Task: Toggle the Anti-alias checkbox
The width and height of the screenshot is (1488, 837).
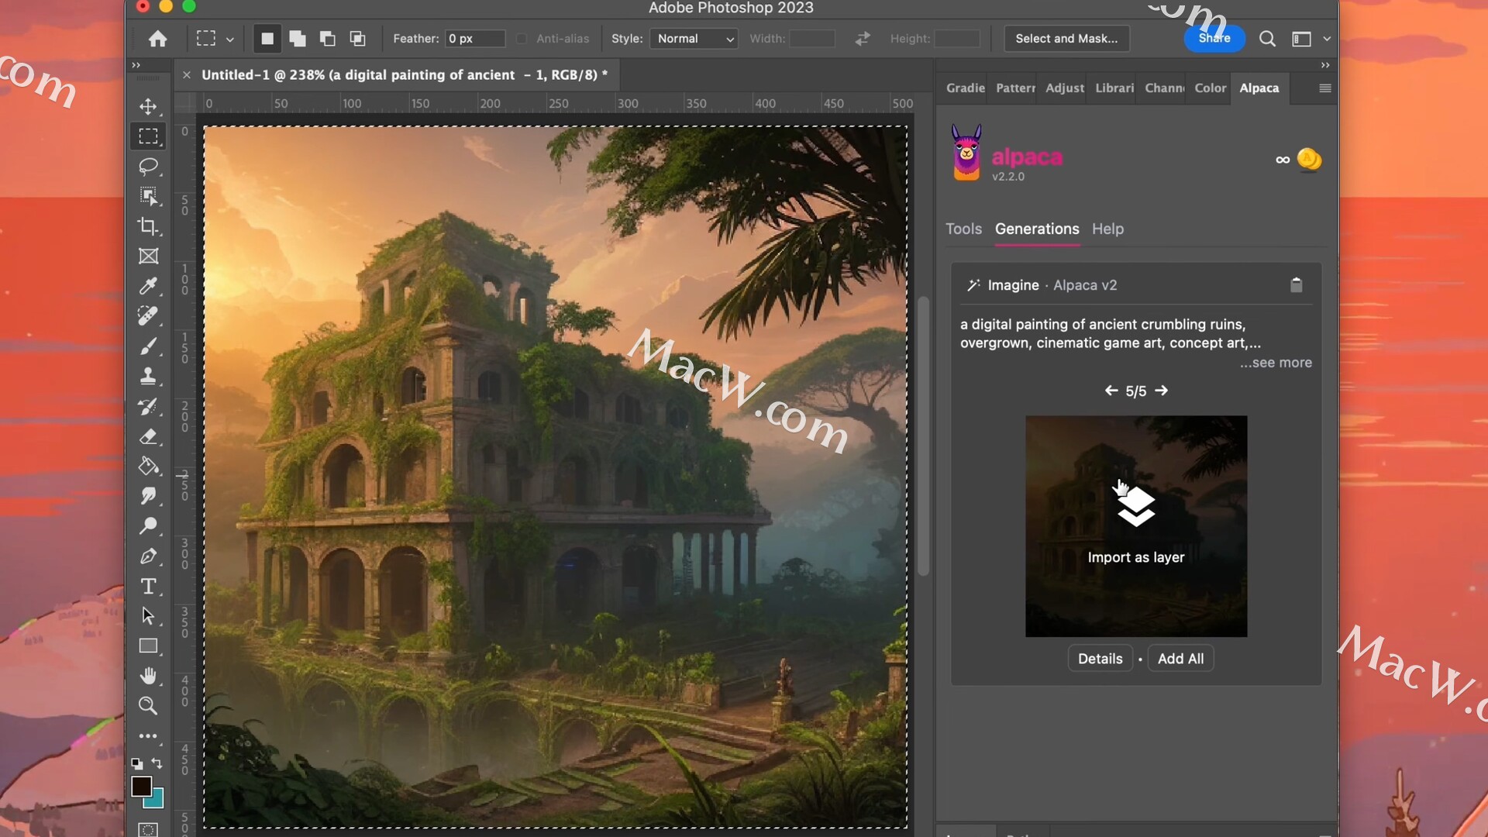Action: coord(522,39)
